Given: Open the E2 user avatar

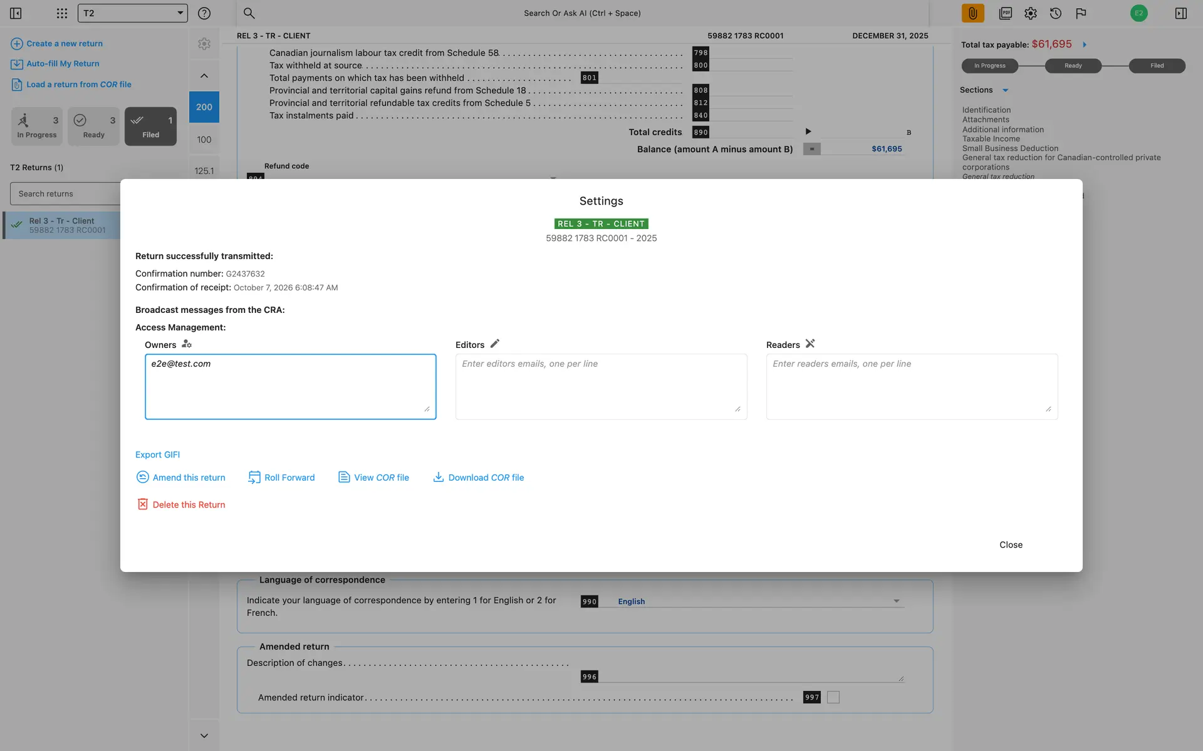Looking at the screenshot, I should click(1138, 13).
